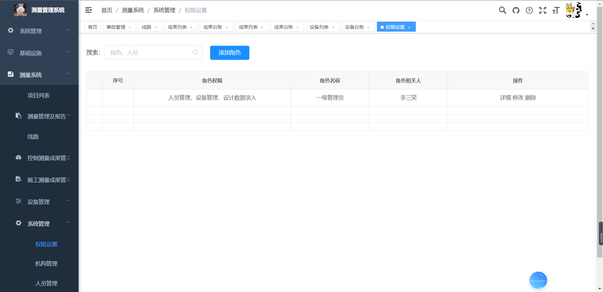The width and height of the screenshot is (603, 292).
Task: Open 项目列表 in sidebar
Action: 39,96
